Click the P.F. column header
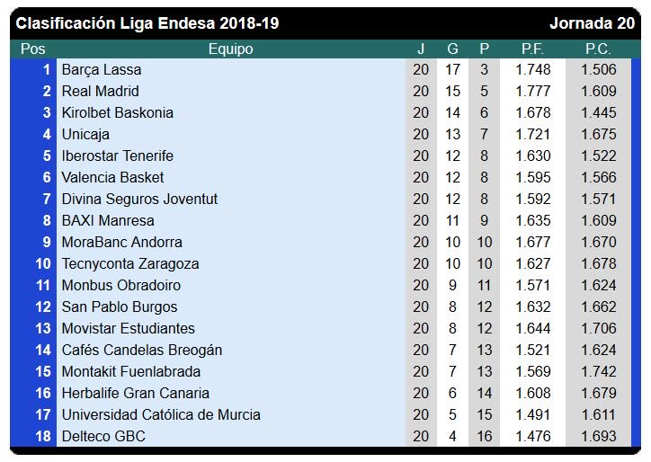 tap(532, 49)
